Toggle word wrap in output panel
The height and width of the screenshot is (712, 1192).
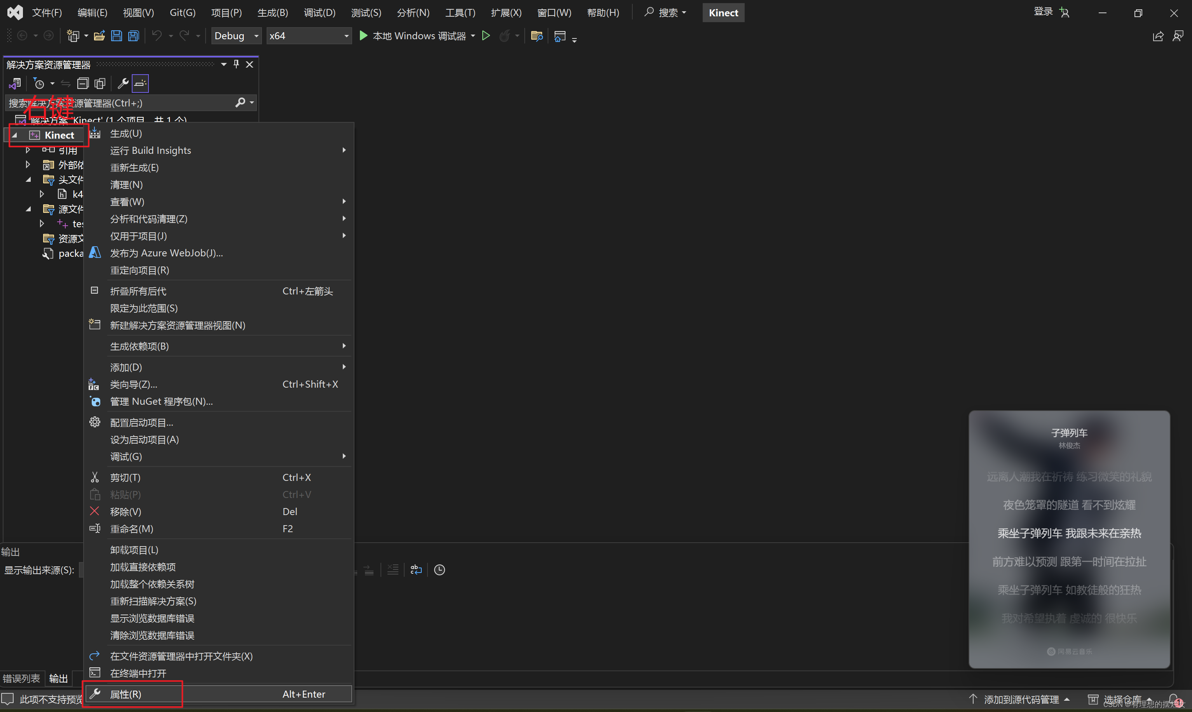click(416, 570)
